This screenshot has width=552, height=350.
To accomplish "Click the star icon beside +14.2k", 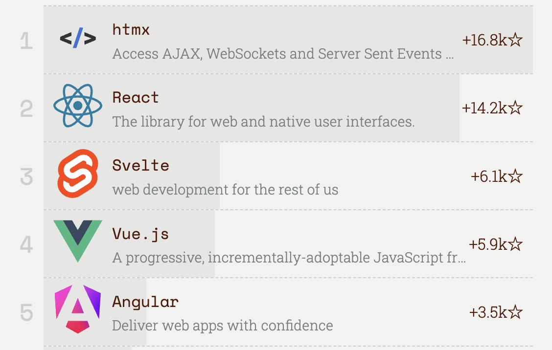I will (x=516, y=107).
